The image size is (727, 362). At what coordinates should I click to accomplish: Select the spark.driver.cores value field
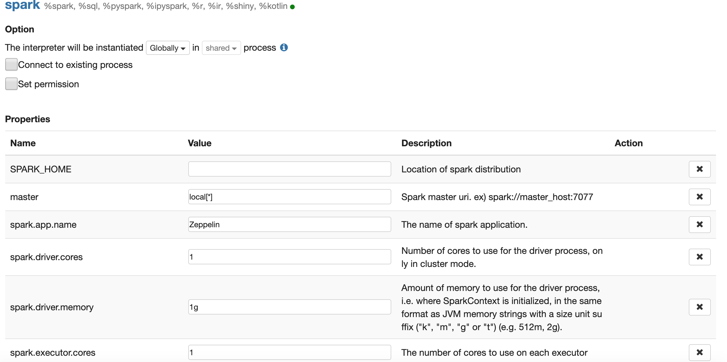point(289,257)
